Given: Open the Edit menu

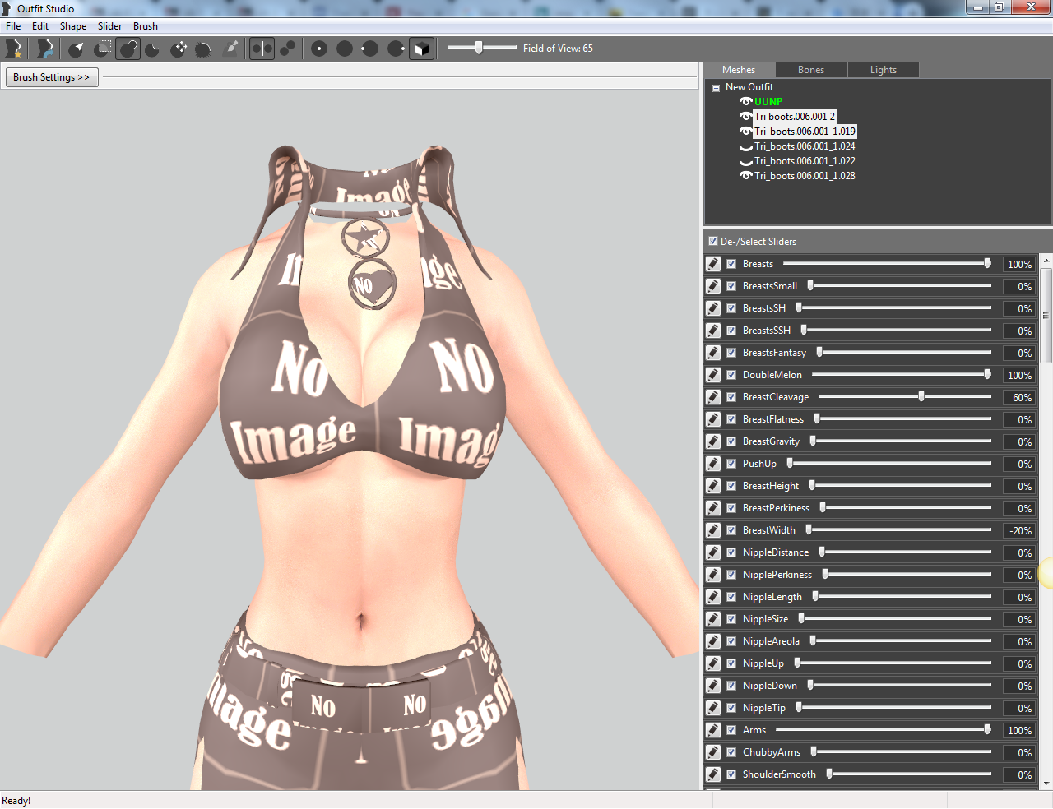Looking at the screenshot, I should (x=40, y=26).
